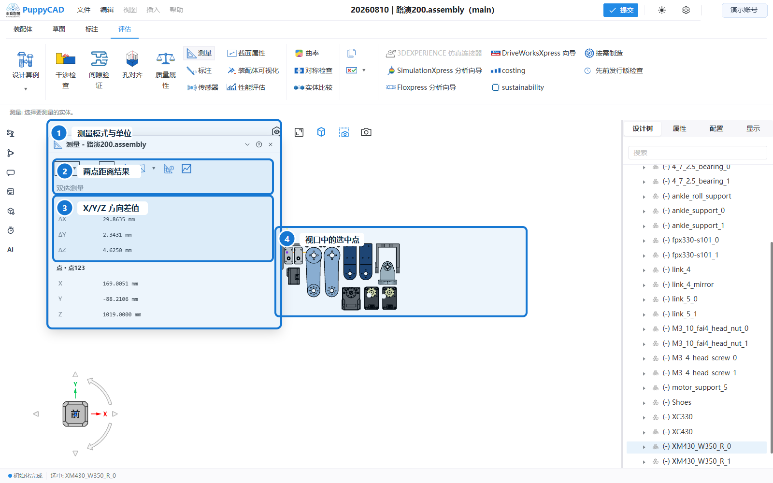This screenshot has height=483, width=773.
Task: Expand the motor_support_5 tree node
Action: (644, 388)
